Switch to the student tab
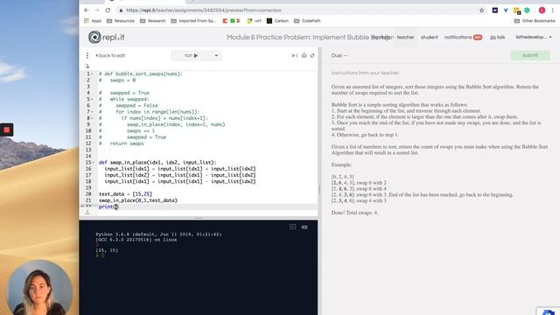 pos(430,37)
